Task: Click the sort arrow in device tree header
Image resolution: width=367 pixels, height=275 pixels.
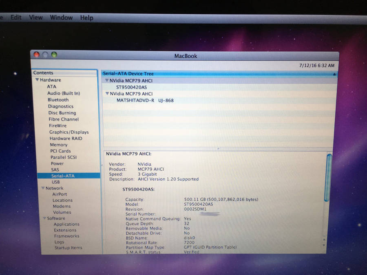Action: click(334, 74)
